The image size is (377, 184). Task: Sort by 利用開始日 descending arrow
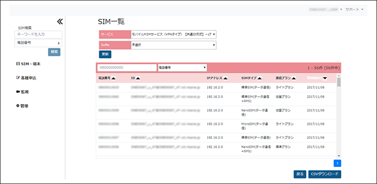coord(325,78)
